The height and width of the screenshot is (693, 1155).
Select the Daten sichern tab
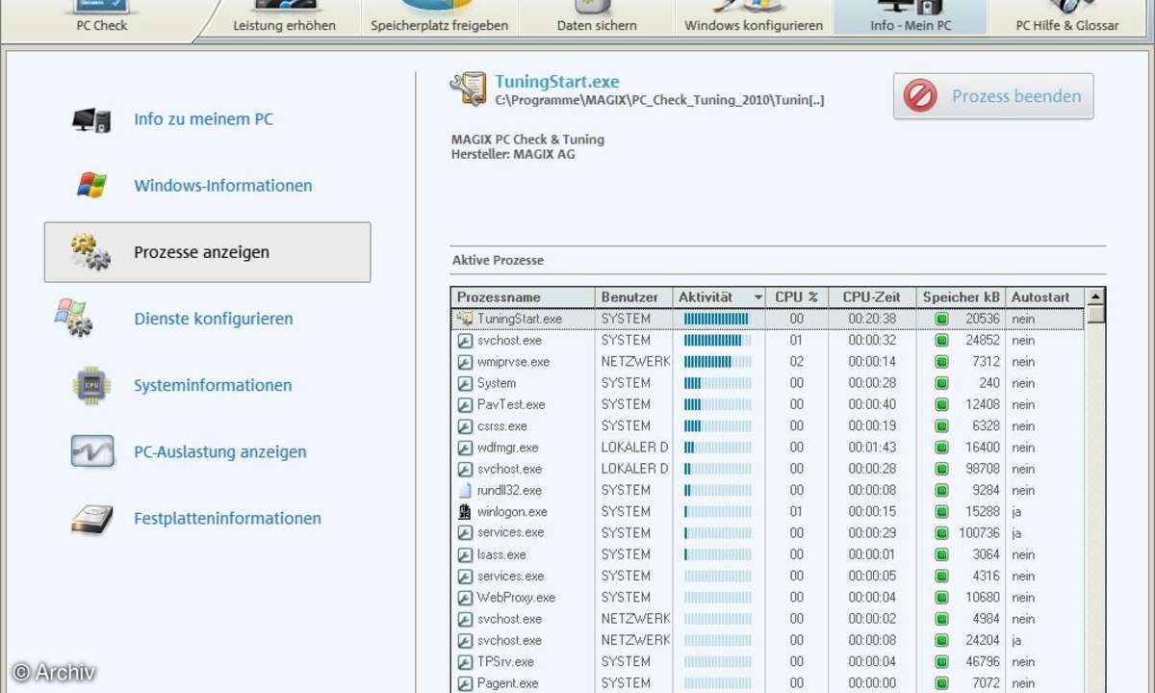597,17
